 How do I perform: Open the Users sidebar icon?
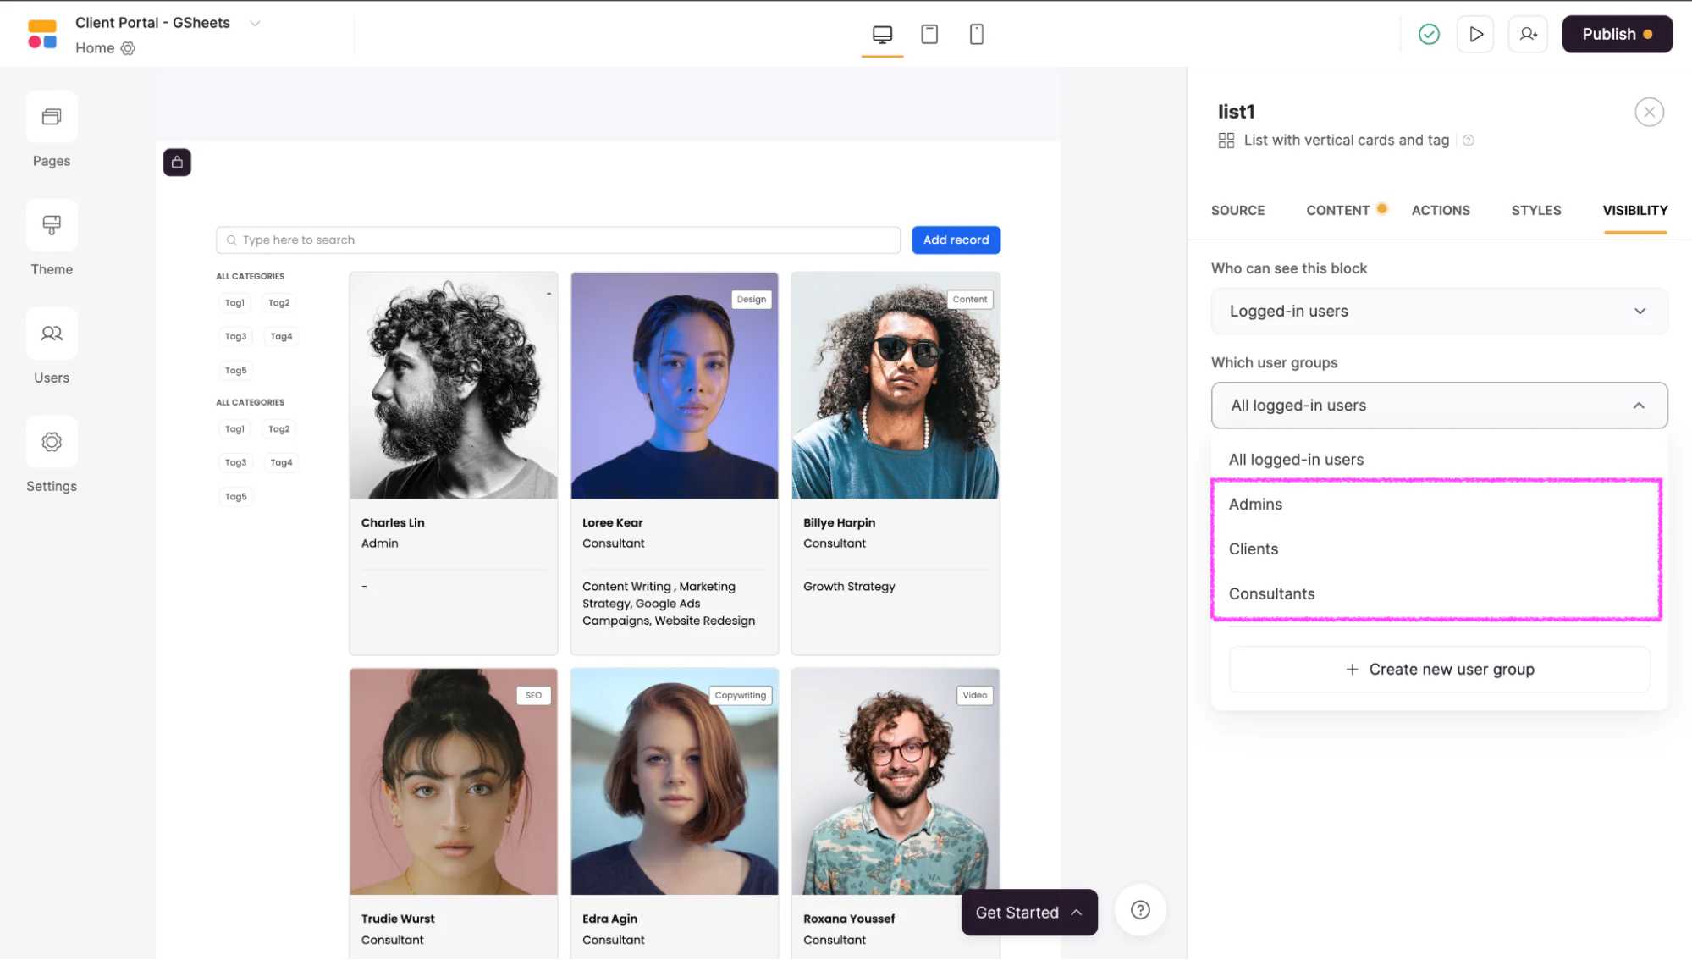[x=52, y=334]
